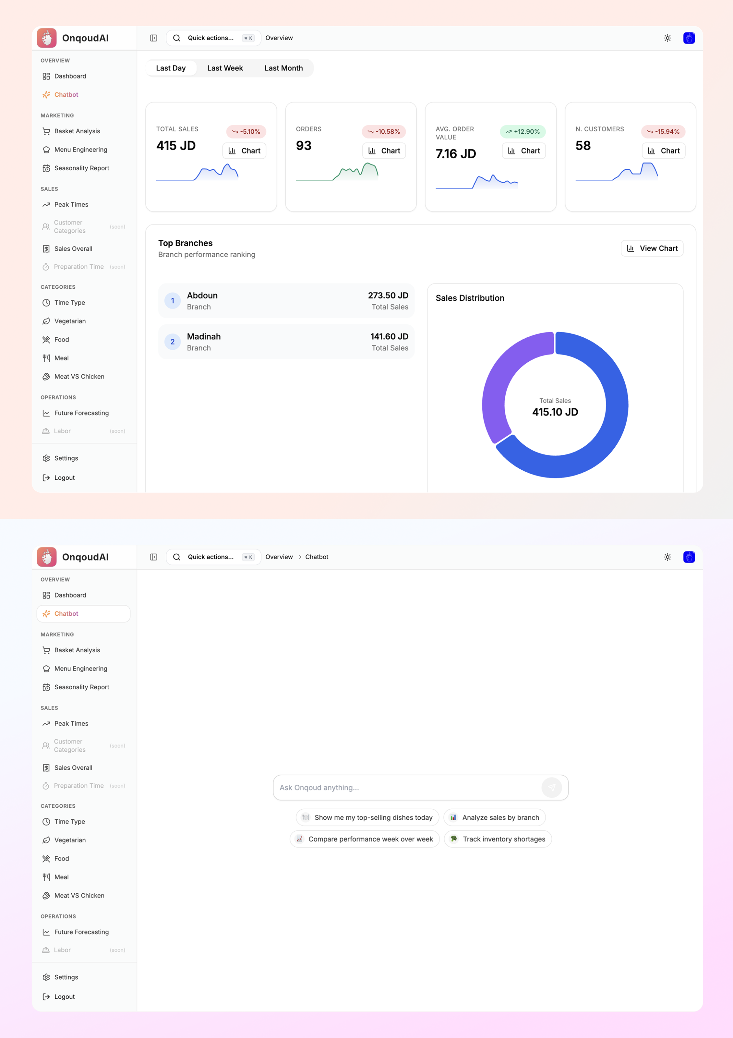This screenshot has height=1038, width=733.
Task: Open Future Forecasting in top sidebar
Action: point(81,413)
